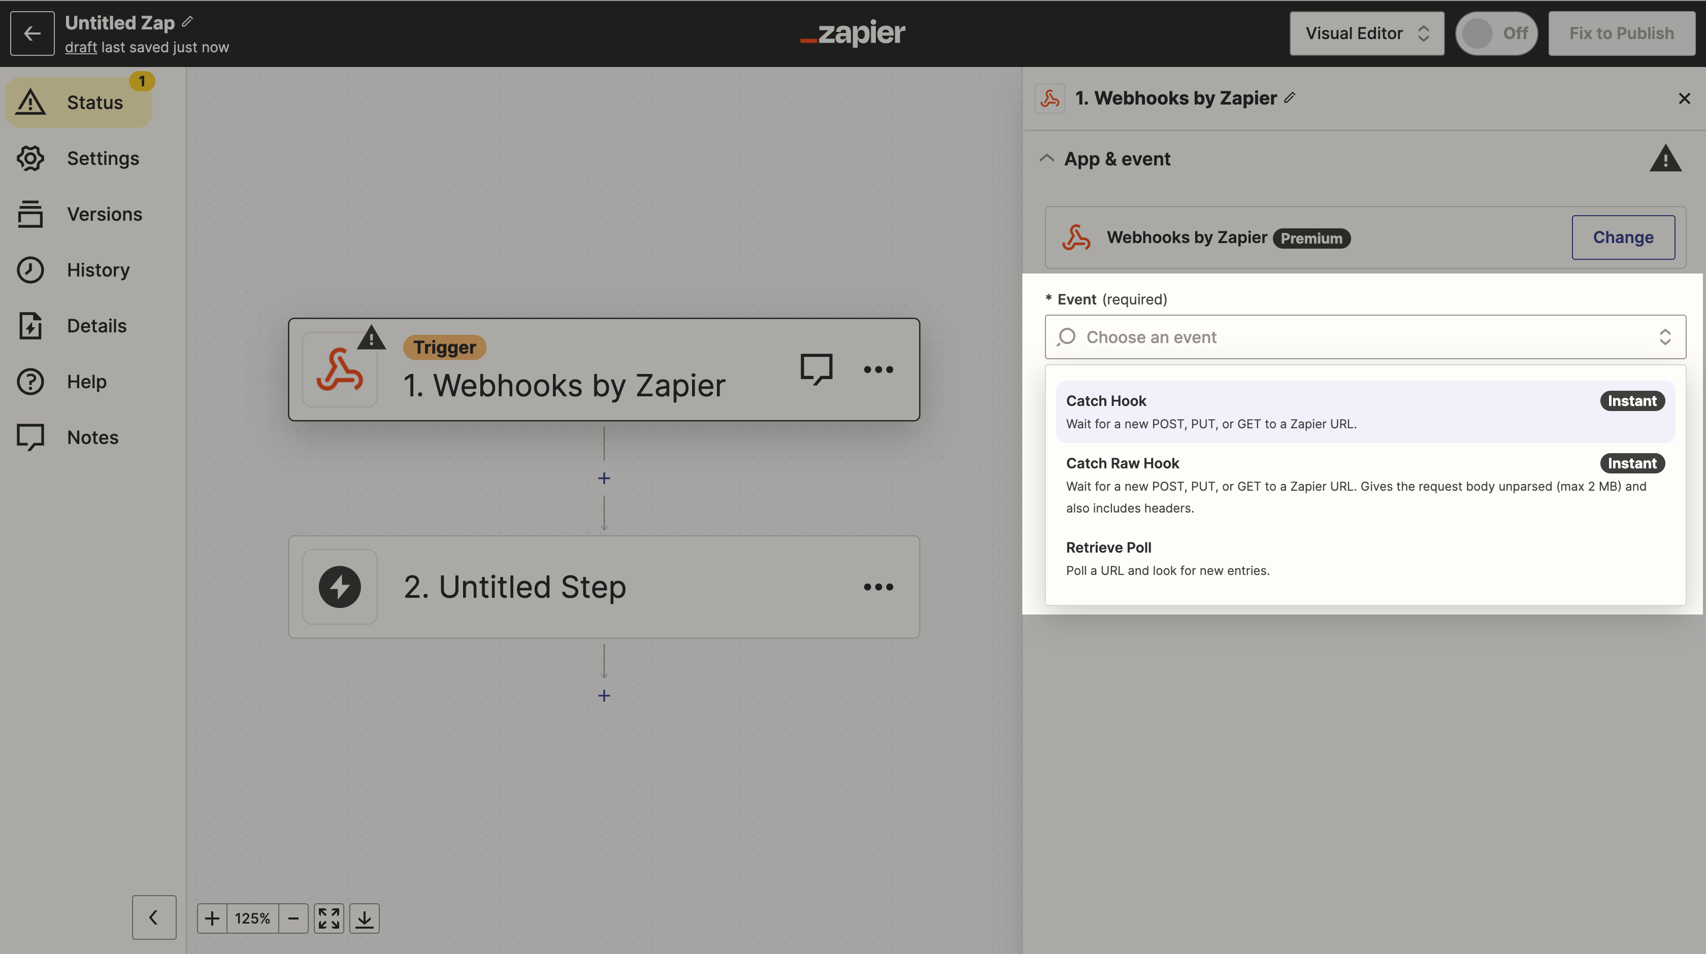Click the Premium badge
This screenshot has height=954, width=1706.
[x=1311, y=238]
